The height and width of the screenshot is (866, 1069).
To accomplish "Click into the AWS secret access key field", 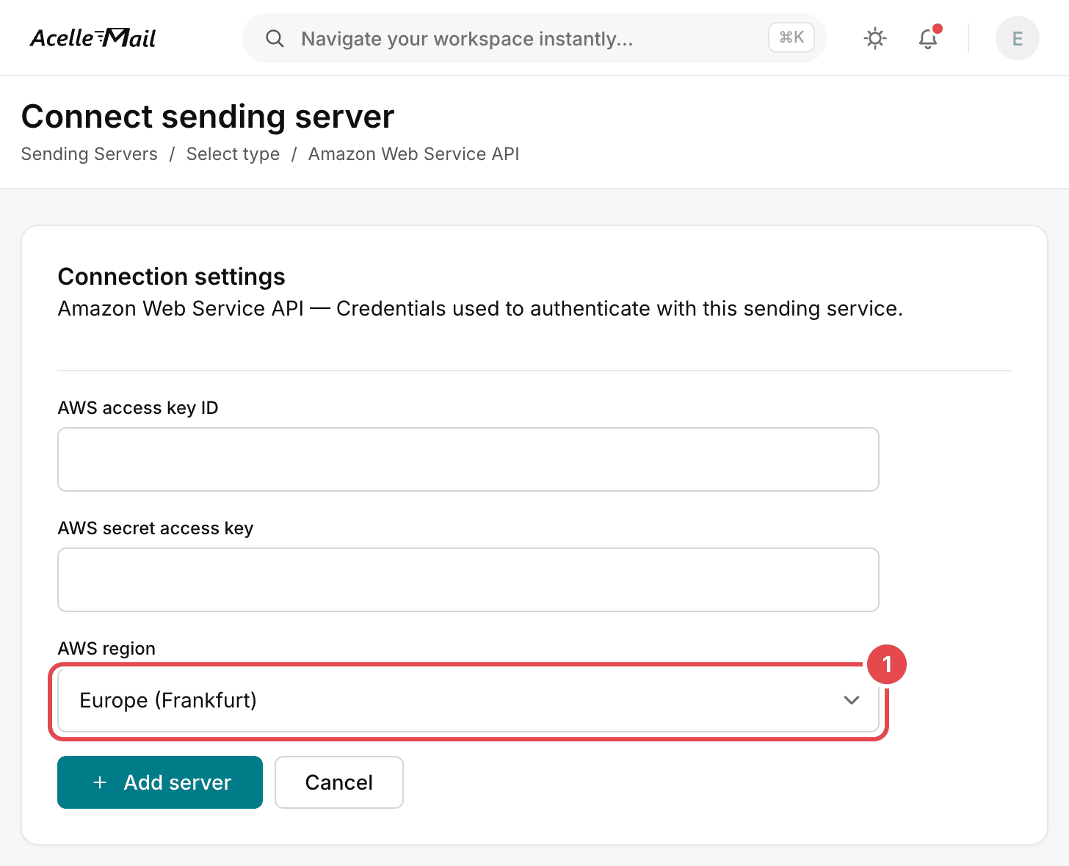I will pyautogui.click(x=468, y=580).
